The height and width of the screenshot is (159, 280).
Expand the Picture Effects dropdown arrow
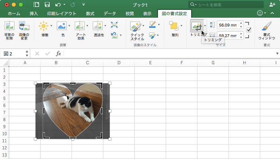click(x=158, y=35)
